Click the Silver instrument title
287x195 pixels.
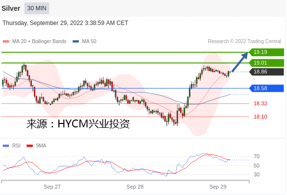(x=11, y=8)
